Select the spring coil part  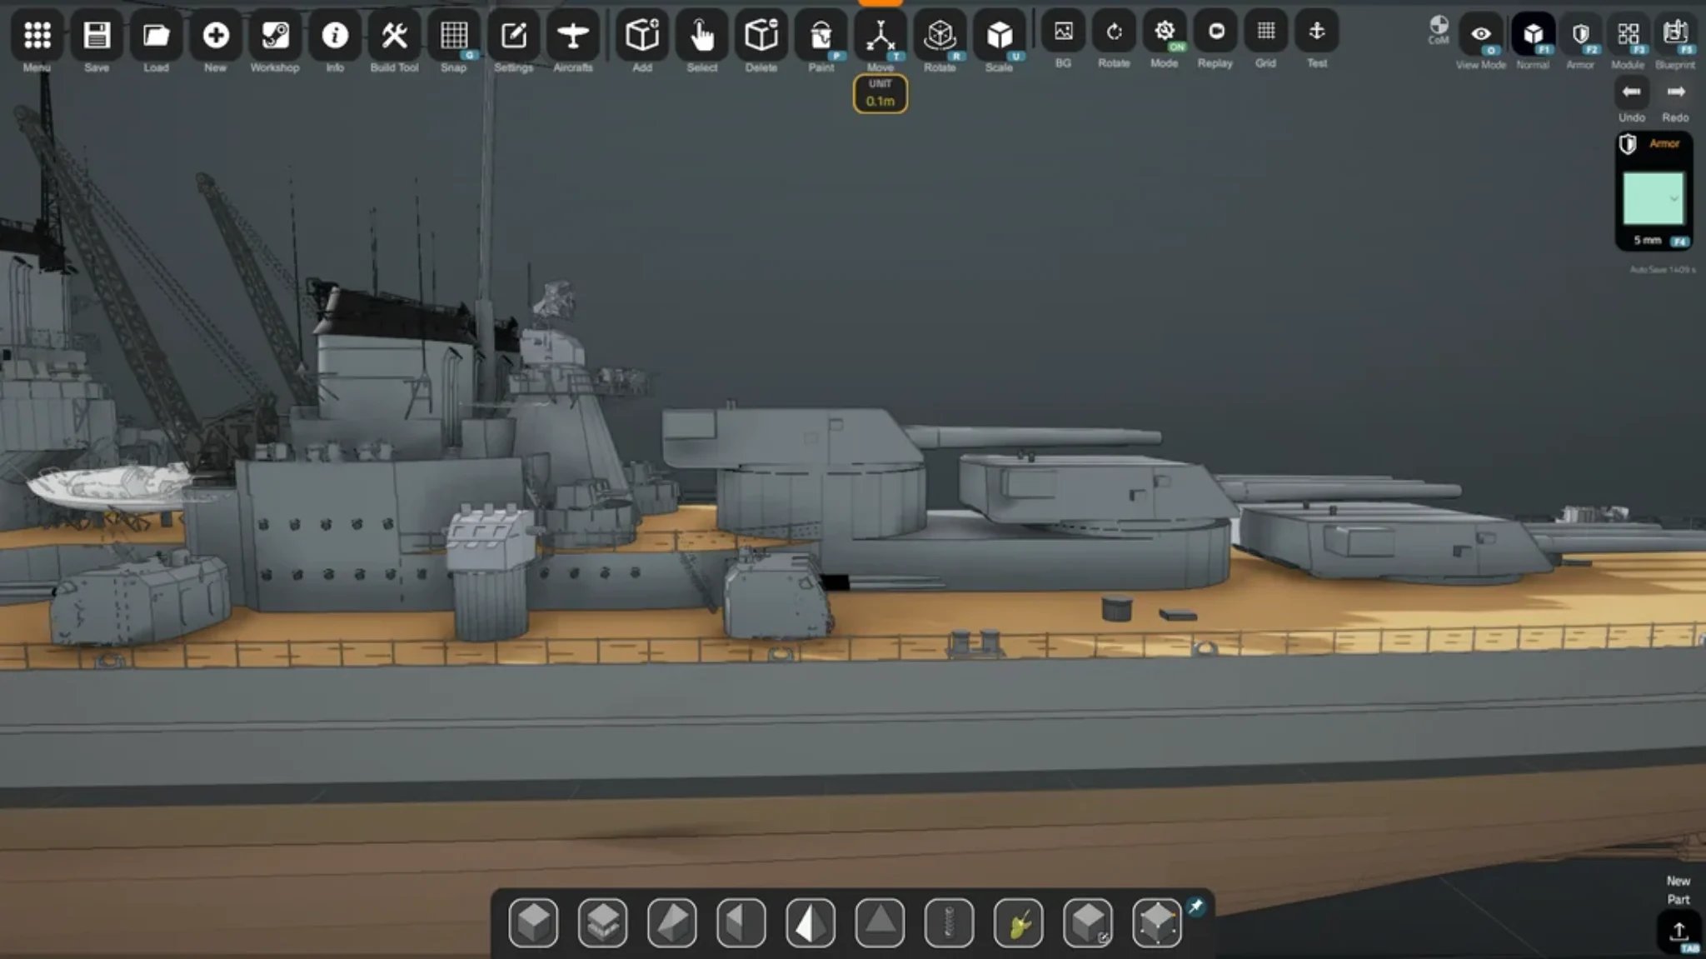point(949,923)
